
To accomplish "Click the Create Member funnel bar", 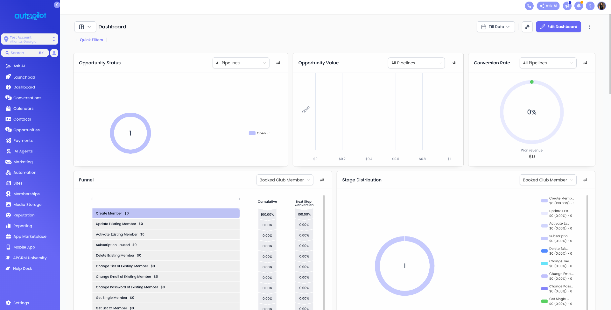I will coord(166,213).
